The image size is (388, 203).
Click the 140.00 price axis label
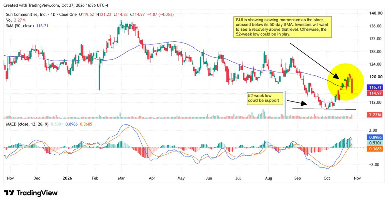pyautogui.click(x=375, y=13)
